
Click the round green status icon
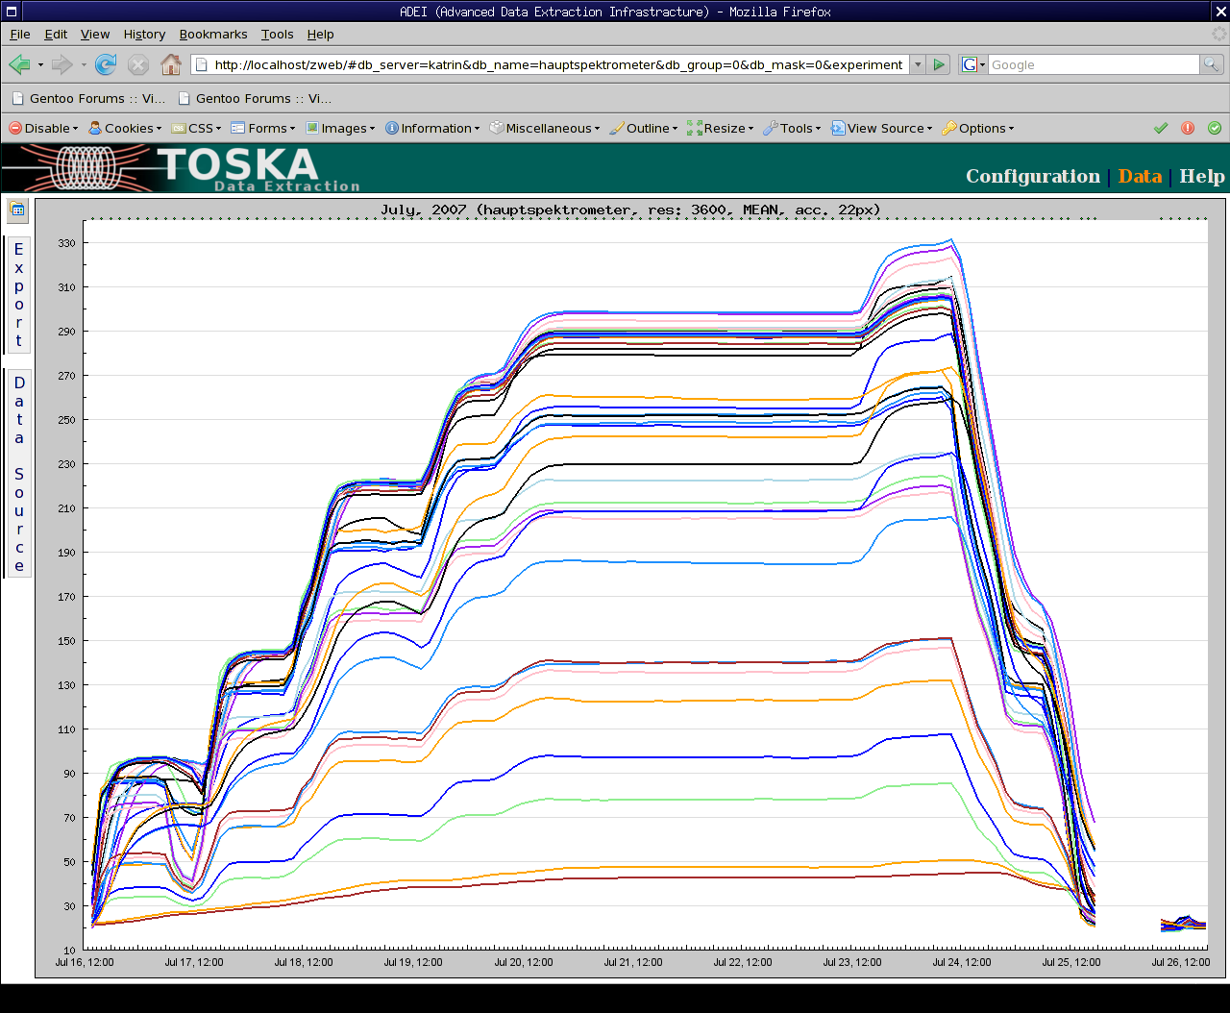tap(1215, 128)
